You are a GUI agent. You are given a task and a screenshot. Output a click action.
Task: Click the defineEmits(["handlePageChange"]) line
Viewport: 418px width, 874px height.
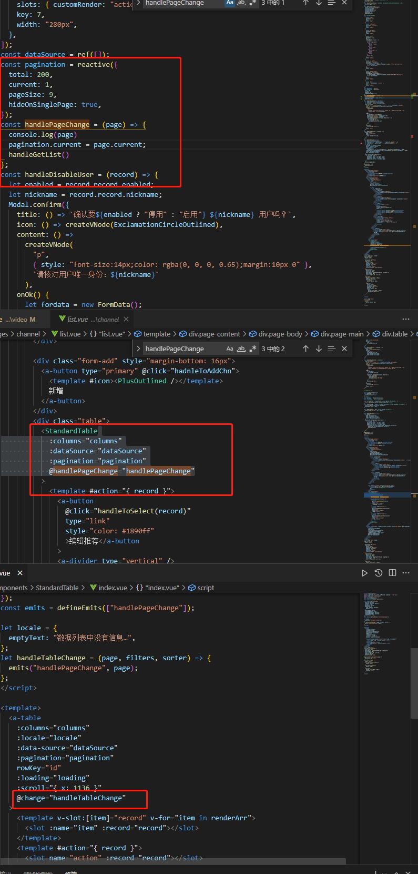[x=97, y=608]
